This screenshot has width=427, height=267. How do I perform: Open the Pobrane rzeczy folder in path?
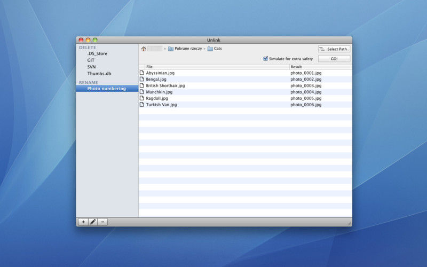pos(185,49)
